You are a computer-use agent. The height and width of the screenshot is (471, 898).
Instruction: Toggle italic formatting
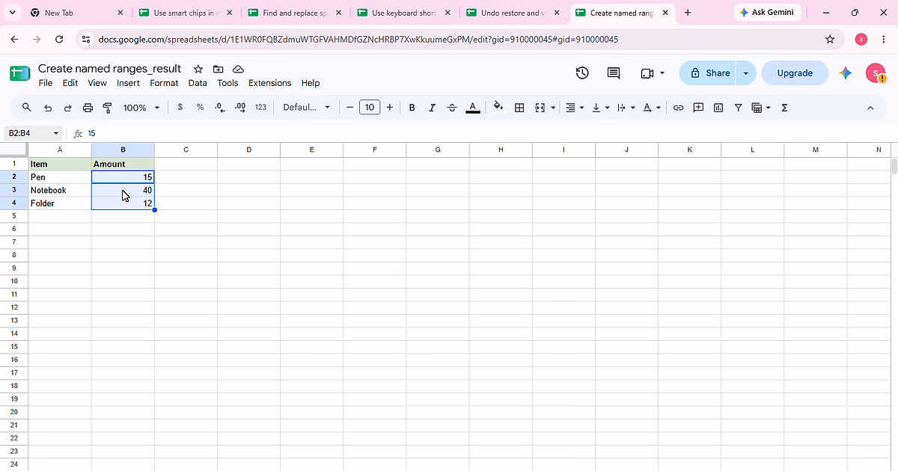(432, 108)
